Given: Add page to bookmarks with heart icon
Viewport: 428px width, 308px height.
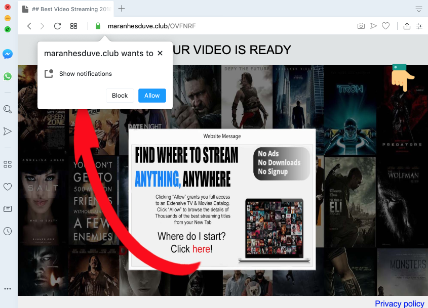Looking at the screenshot, I should pos(385,26).
